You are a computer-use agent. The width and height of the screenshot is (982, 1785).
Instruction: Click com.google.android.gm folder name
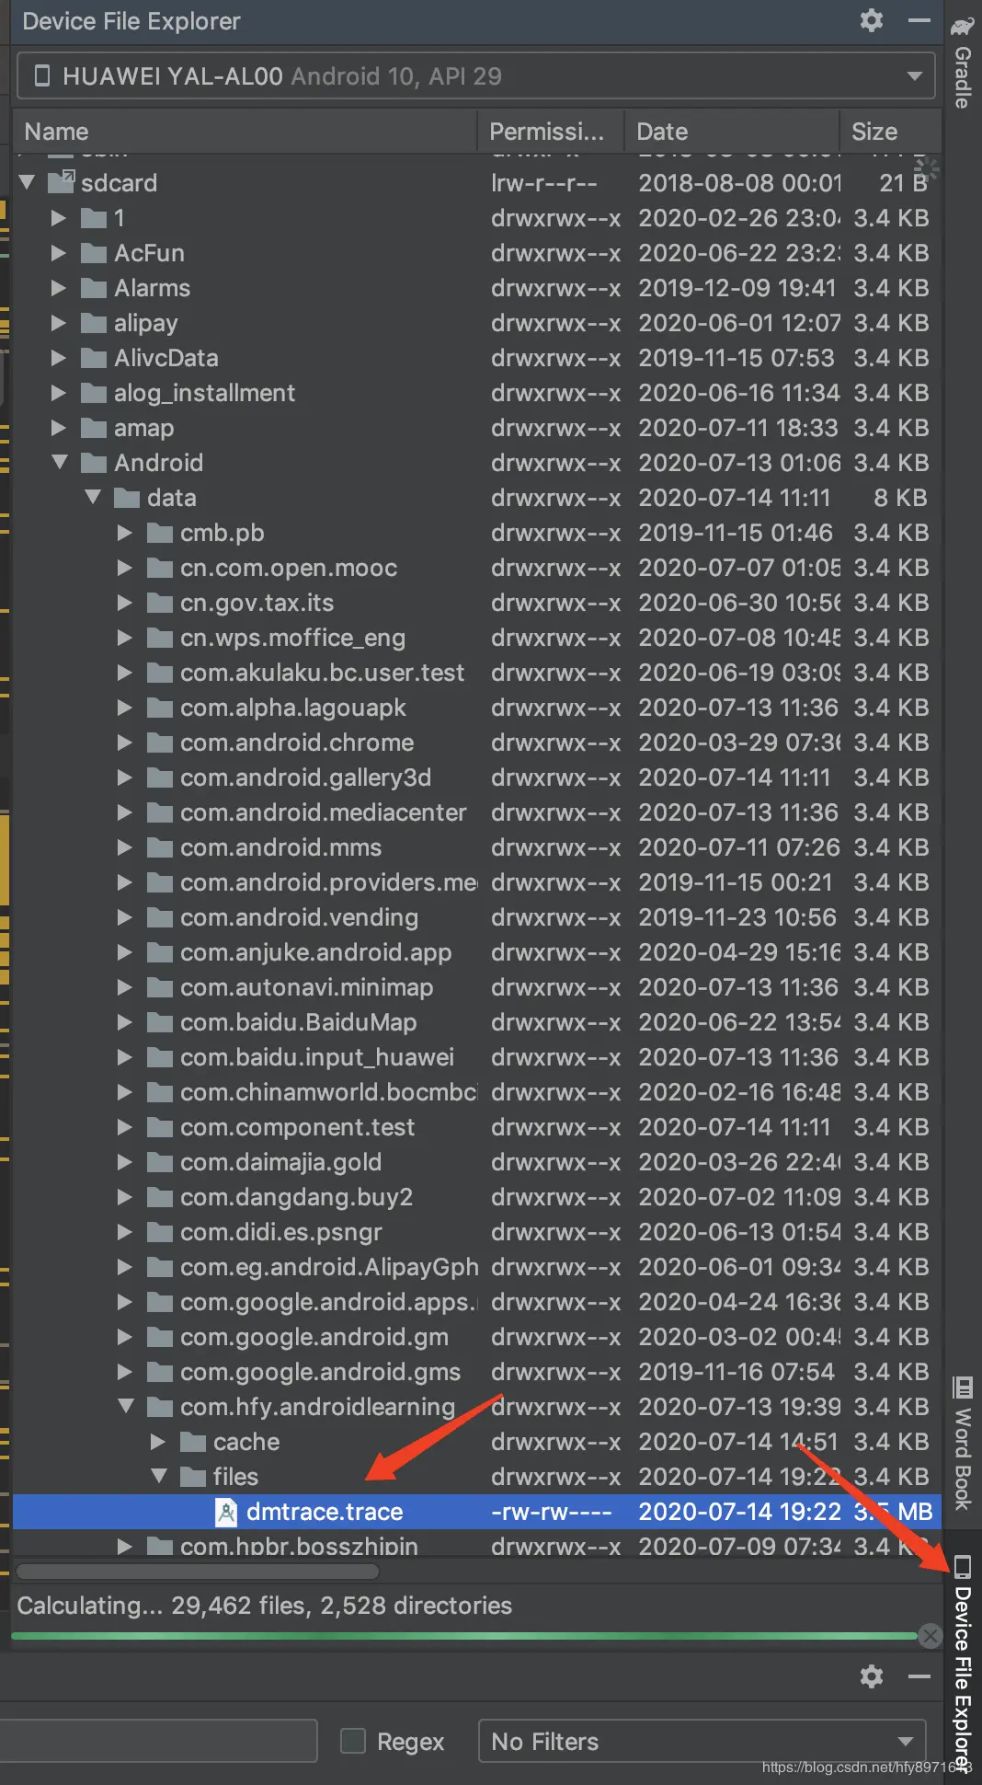click(x=314, y=1337)
